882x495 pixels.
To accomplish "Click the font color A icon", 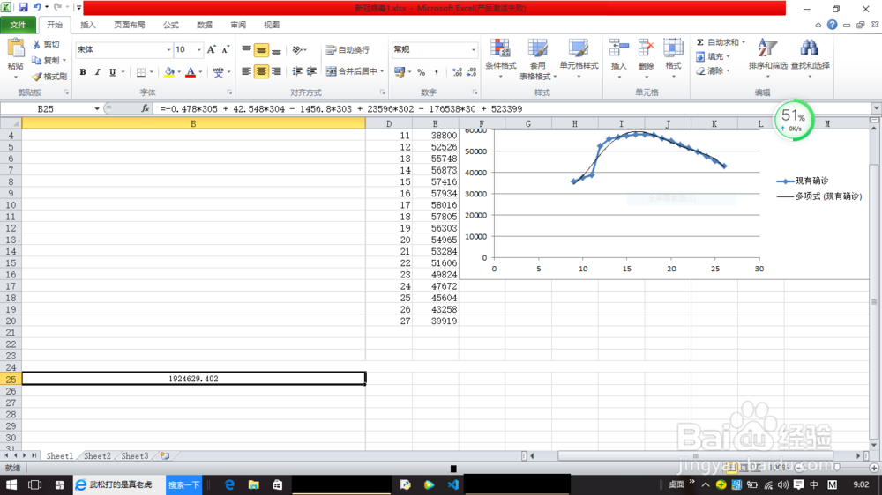I will coord(191,72).
